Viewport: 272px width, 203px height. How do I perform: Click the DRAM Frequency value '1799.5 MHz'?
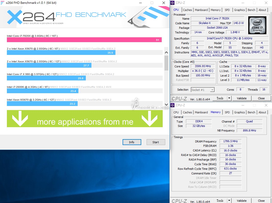click(230, 141)
